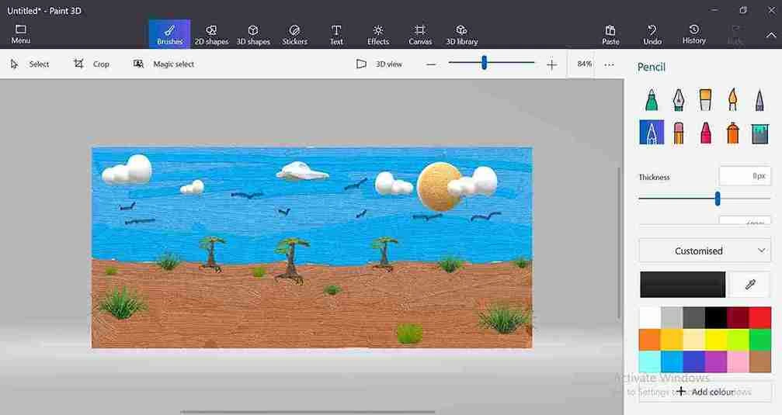Image resolution: width=782 pixels, height=415 pixels.
Task: Pick the purple colour swatch
Action: pos(716,361)
